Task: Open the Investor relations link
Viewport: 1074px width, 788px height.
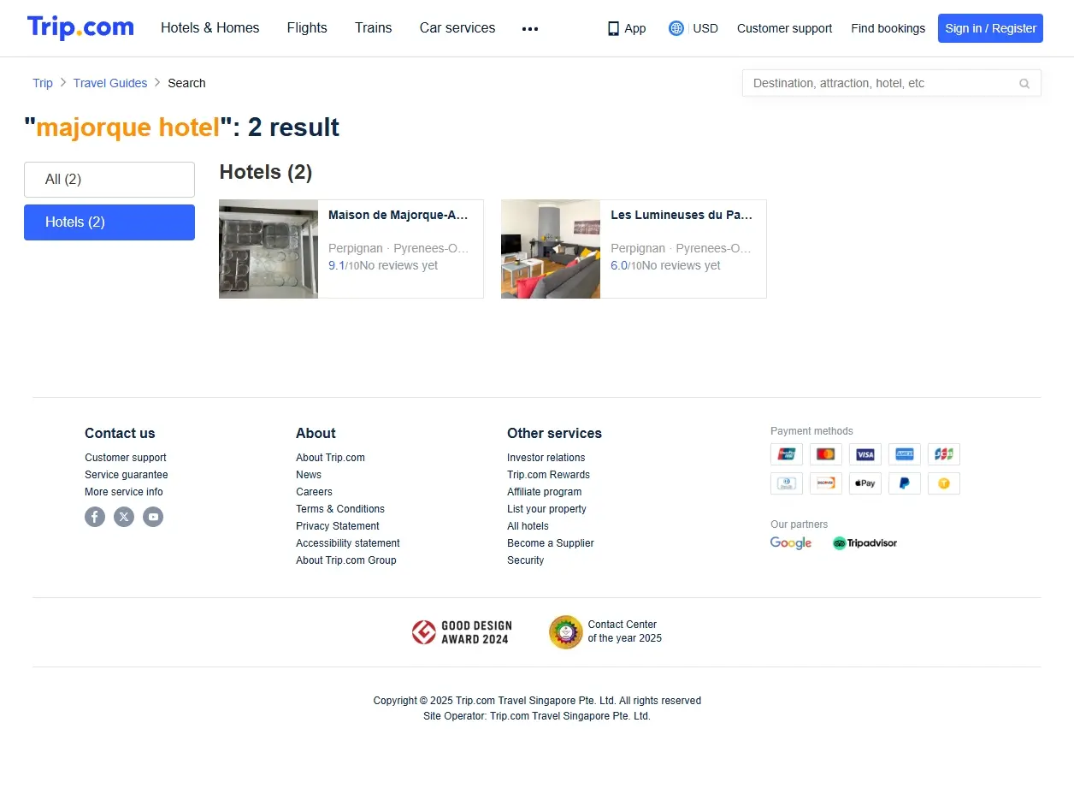Action: 546,458
